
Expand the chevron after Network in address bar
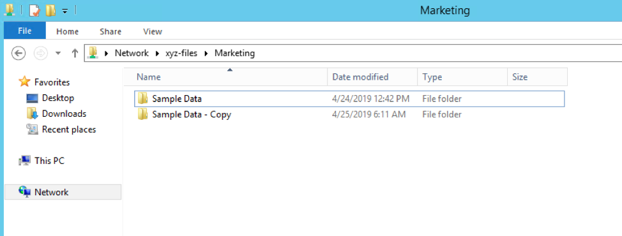[157, 53]
